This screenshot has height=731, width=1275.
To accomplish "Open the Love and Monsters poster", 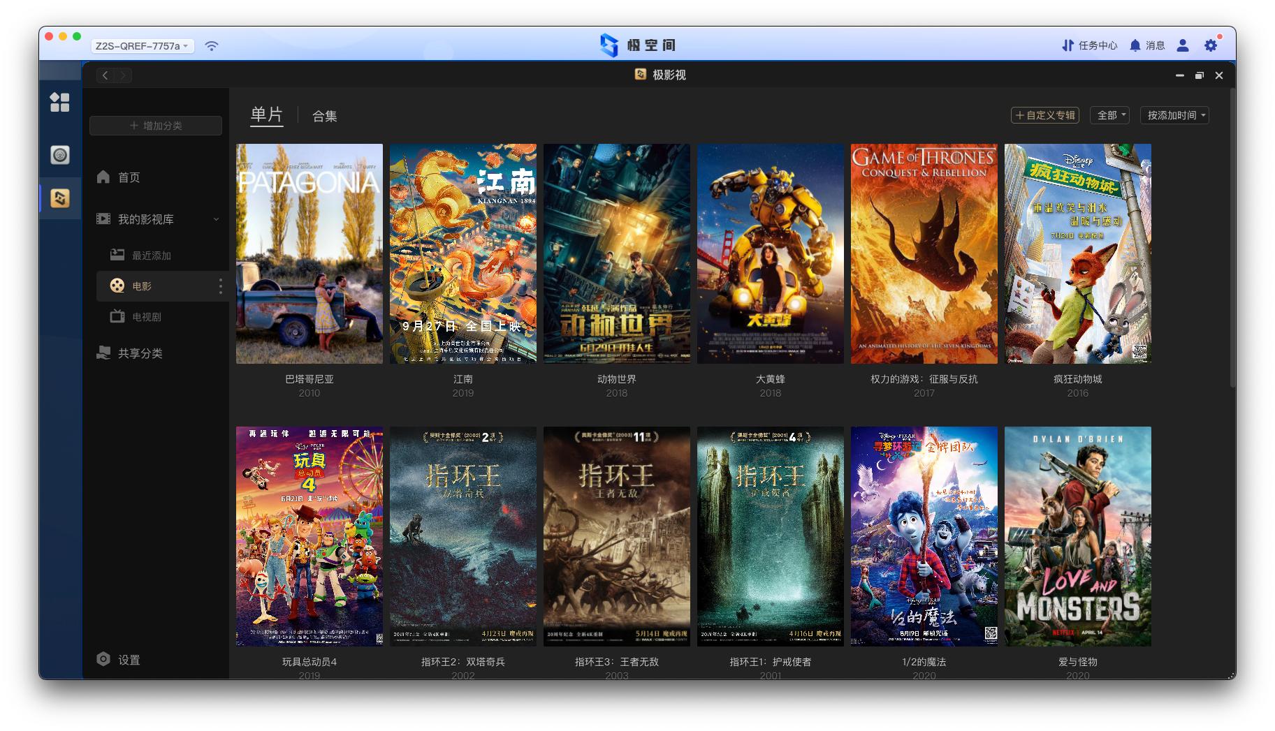I will [x=1078, y=536].
